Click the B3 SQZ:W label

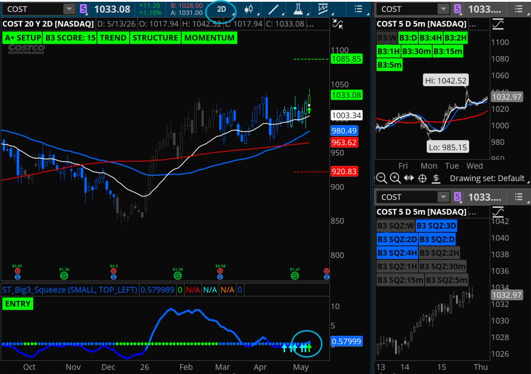396,226
